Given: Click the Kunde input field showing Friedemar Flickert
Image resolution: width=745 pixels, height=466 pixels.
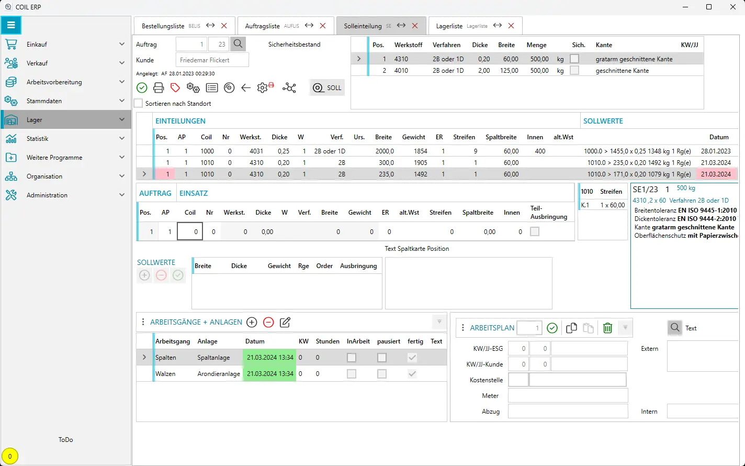Looking at the screenshot, I should coord(212,60).
